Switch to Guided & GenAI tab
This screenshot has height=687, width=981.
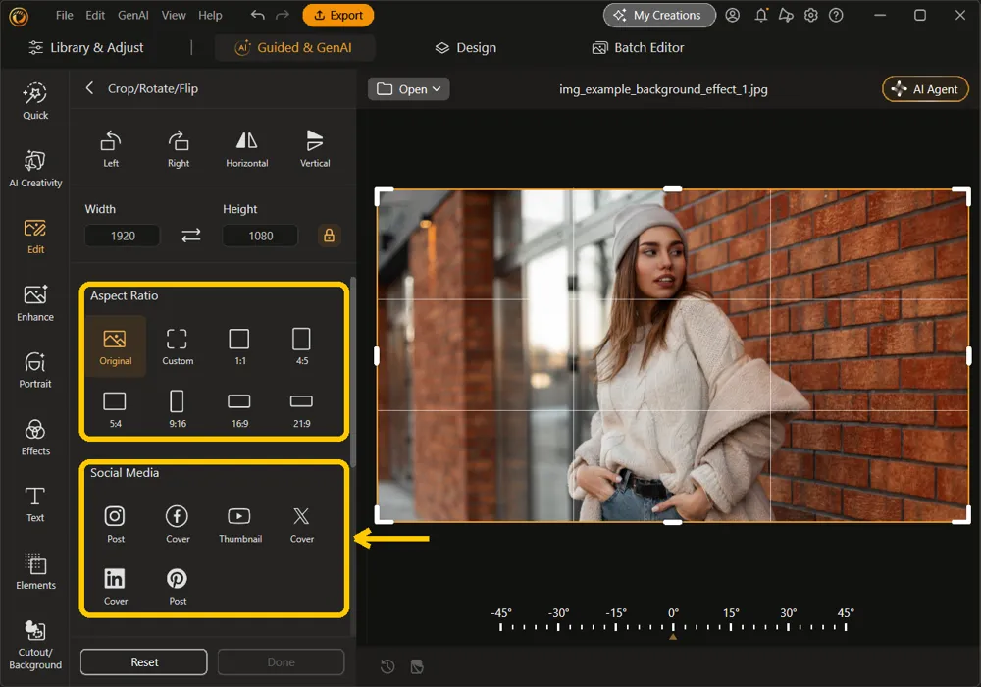(294, 47)
